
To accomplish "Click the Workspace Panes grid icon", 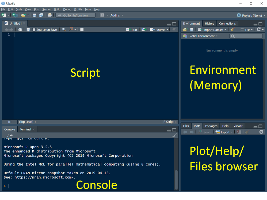I will point(102,15).
